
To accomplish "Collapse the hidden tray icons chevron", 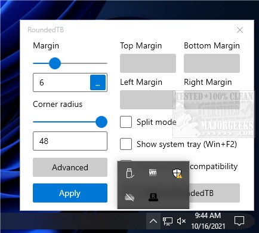I will (153, 221).
